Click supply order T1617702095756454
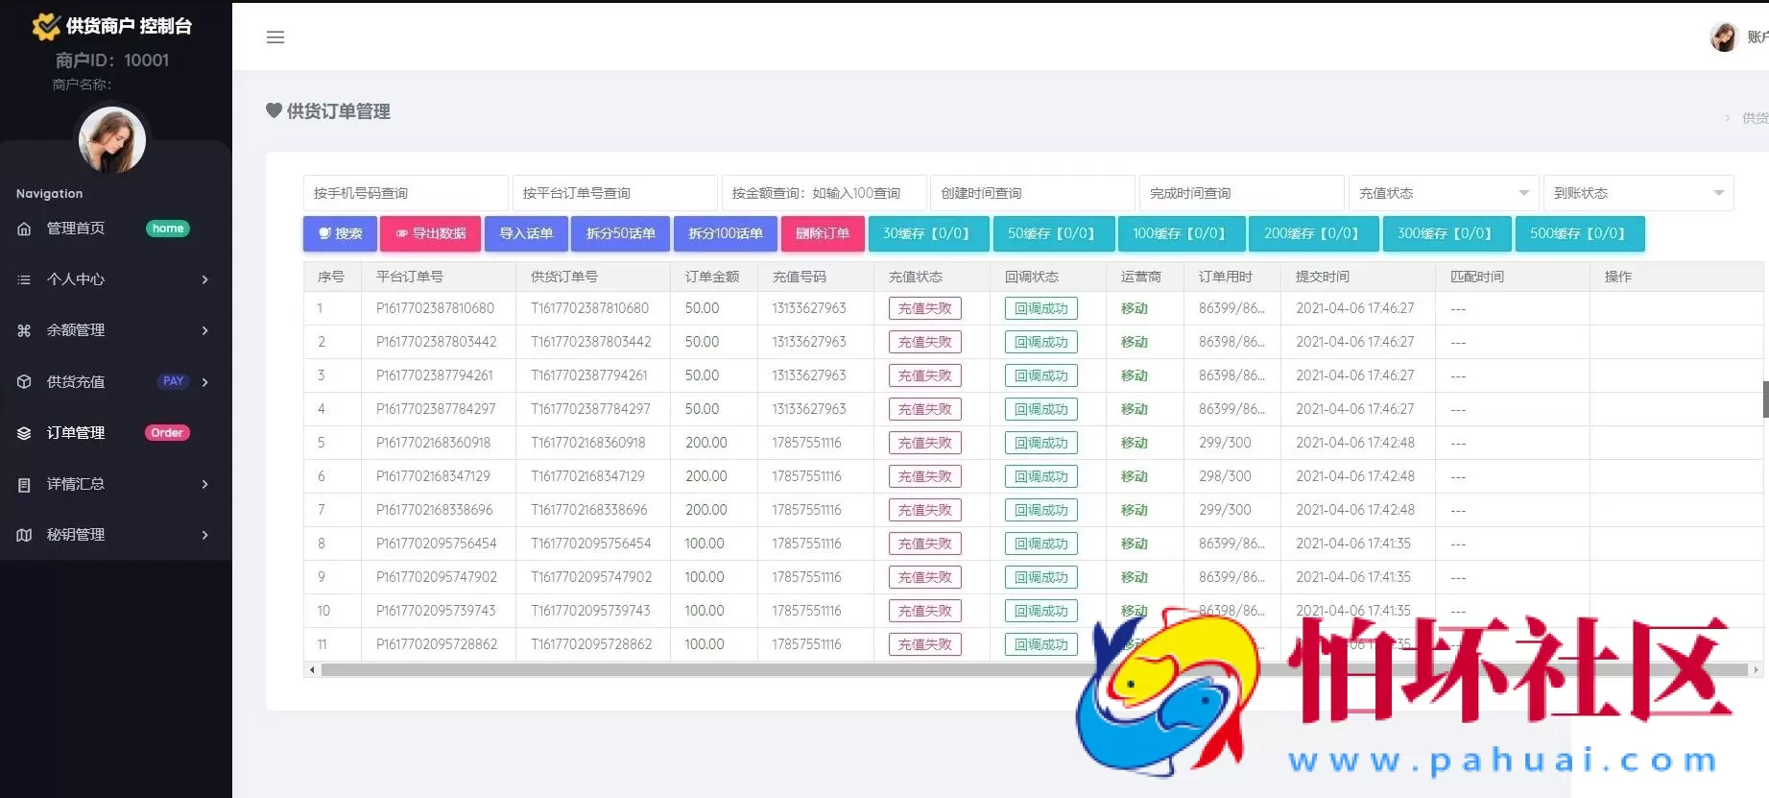 point(591,544)
